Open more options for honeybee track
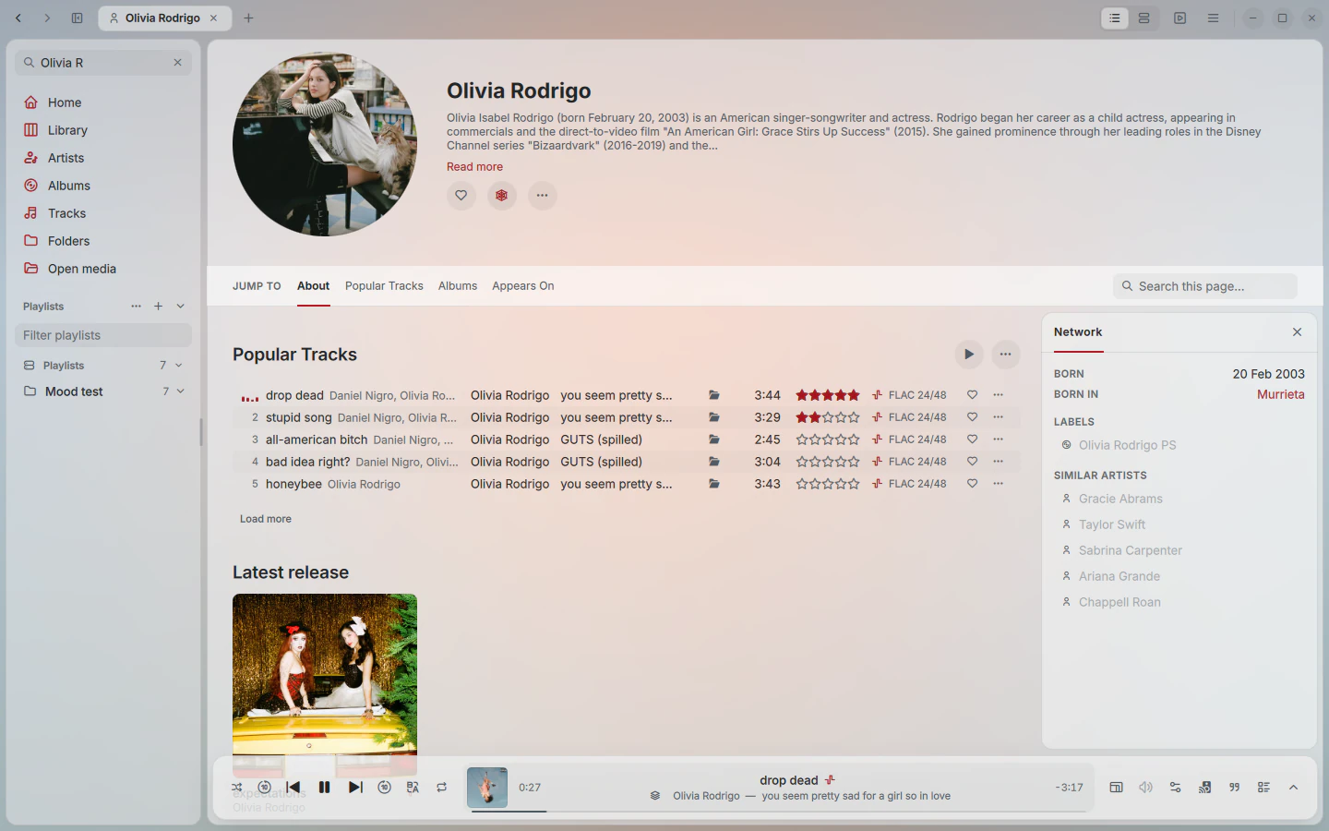1329x831 pixels. click(999, 484)
